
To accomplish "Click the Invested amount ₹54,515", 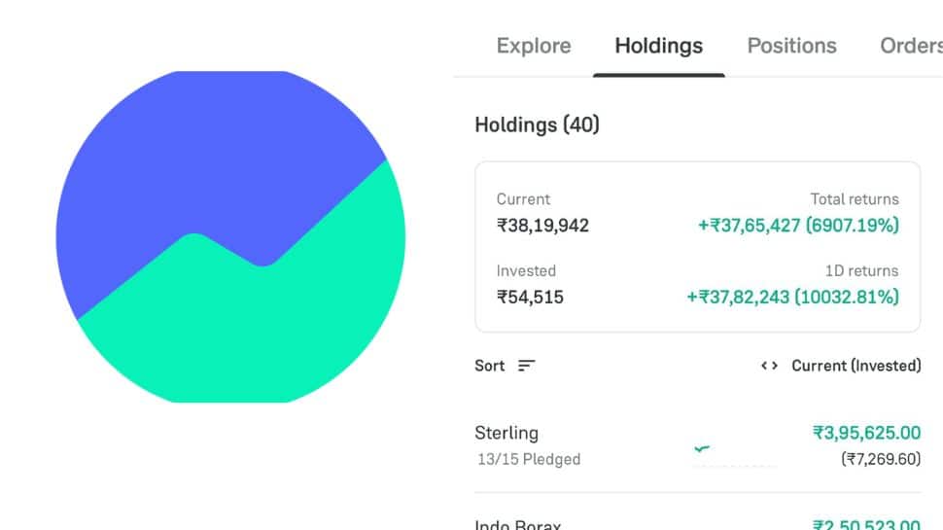I will pyautogui.click(x=530, y=297).
